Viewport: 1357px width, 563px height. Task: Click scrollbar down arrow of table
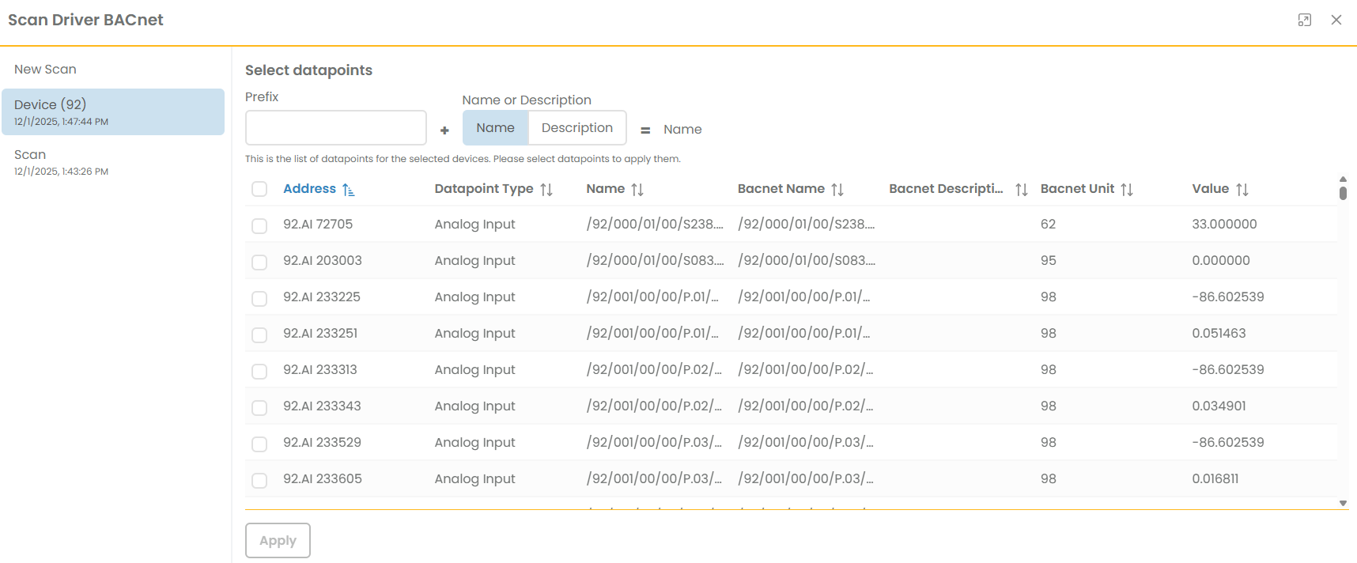(x=1343, y=503)
